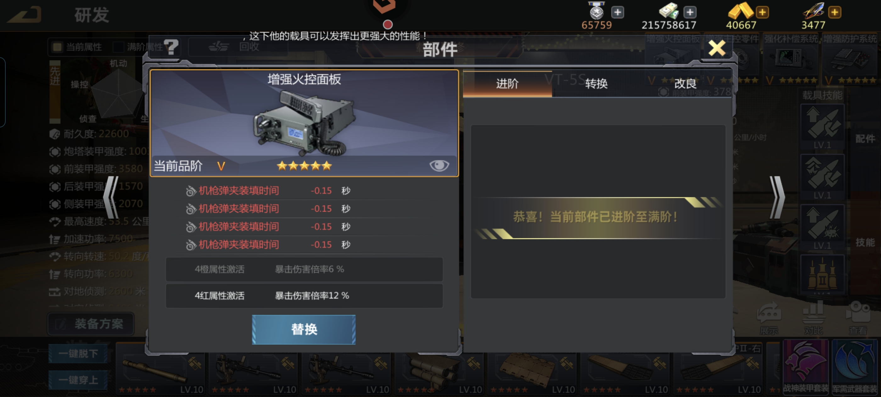The image size is (881, 397).
Task: Click the 替换 replace button
Action: tap(304, 329)
